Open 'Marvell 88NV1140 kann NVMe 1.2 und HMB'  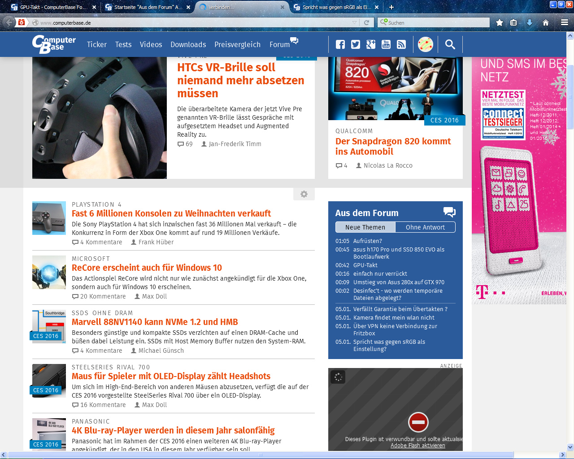[155, 322]
